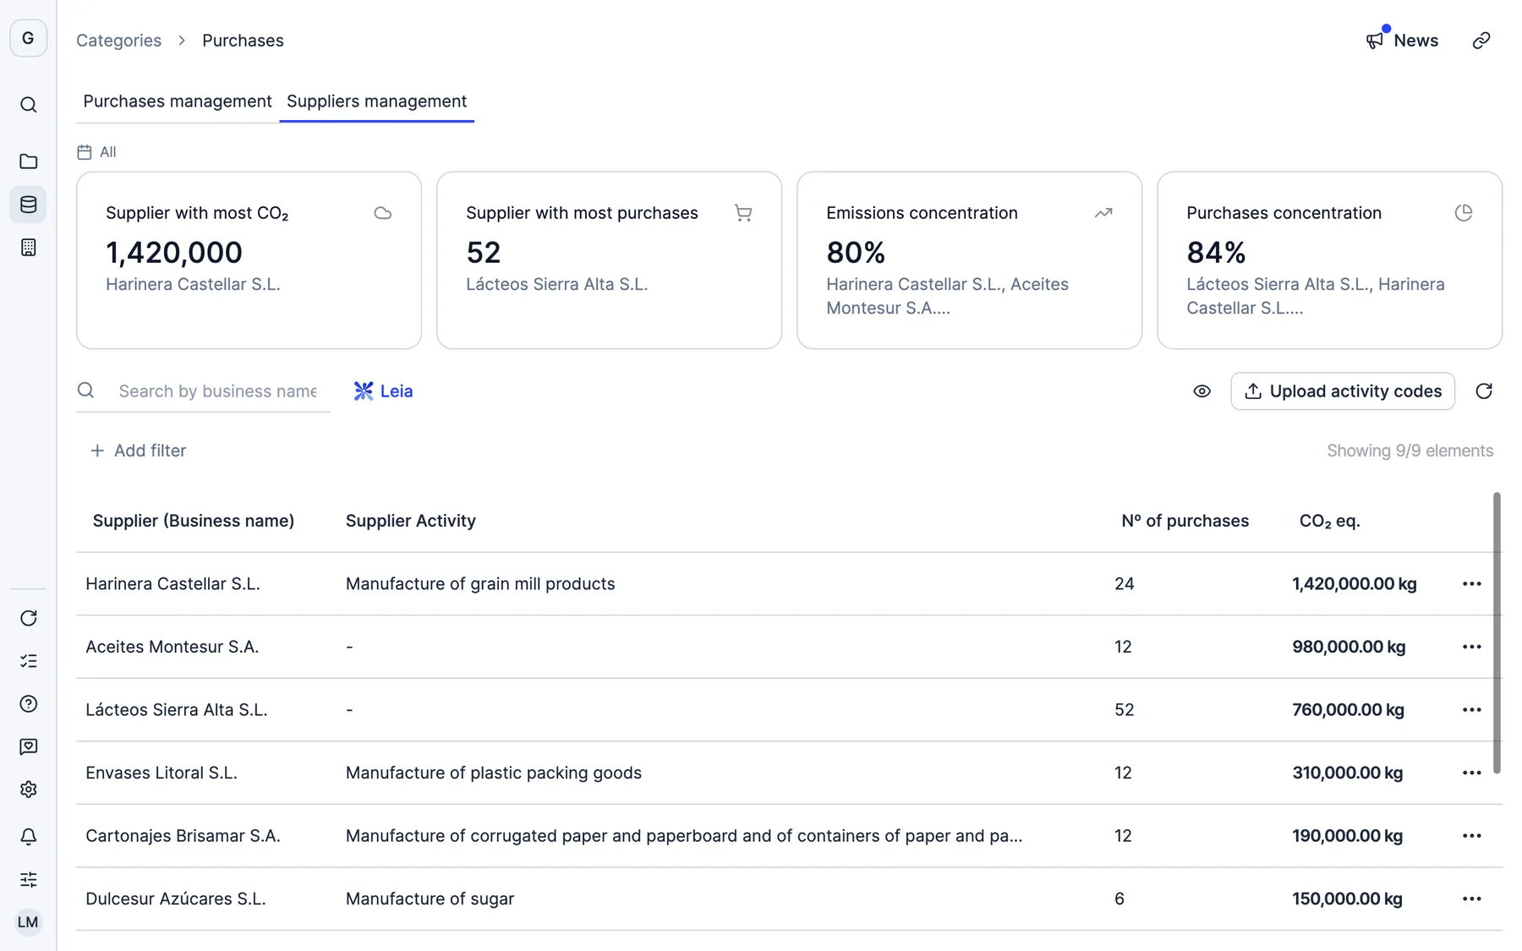1522x951 pixels.
Task: Open the sliders preferences icon in sidebar
Action: (x=28, y=879)
